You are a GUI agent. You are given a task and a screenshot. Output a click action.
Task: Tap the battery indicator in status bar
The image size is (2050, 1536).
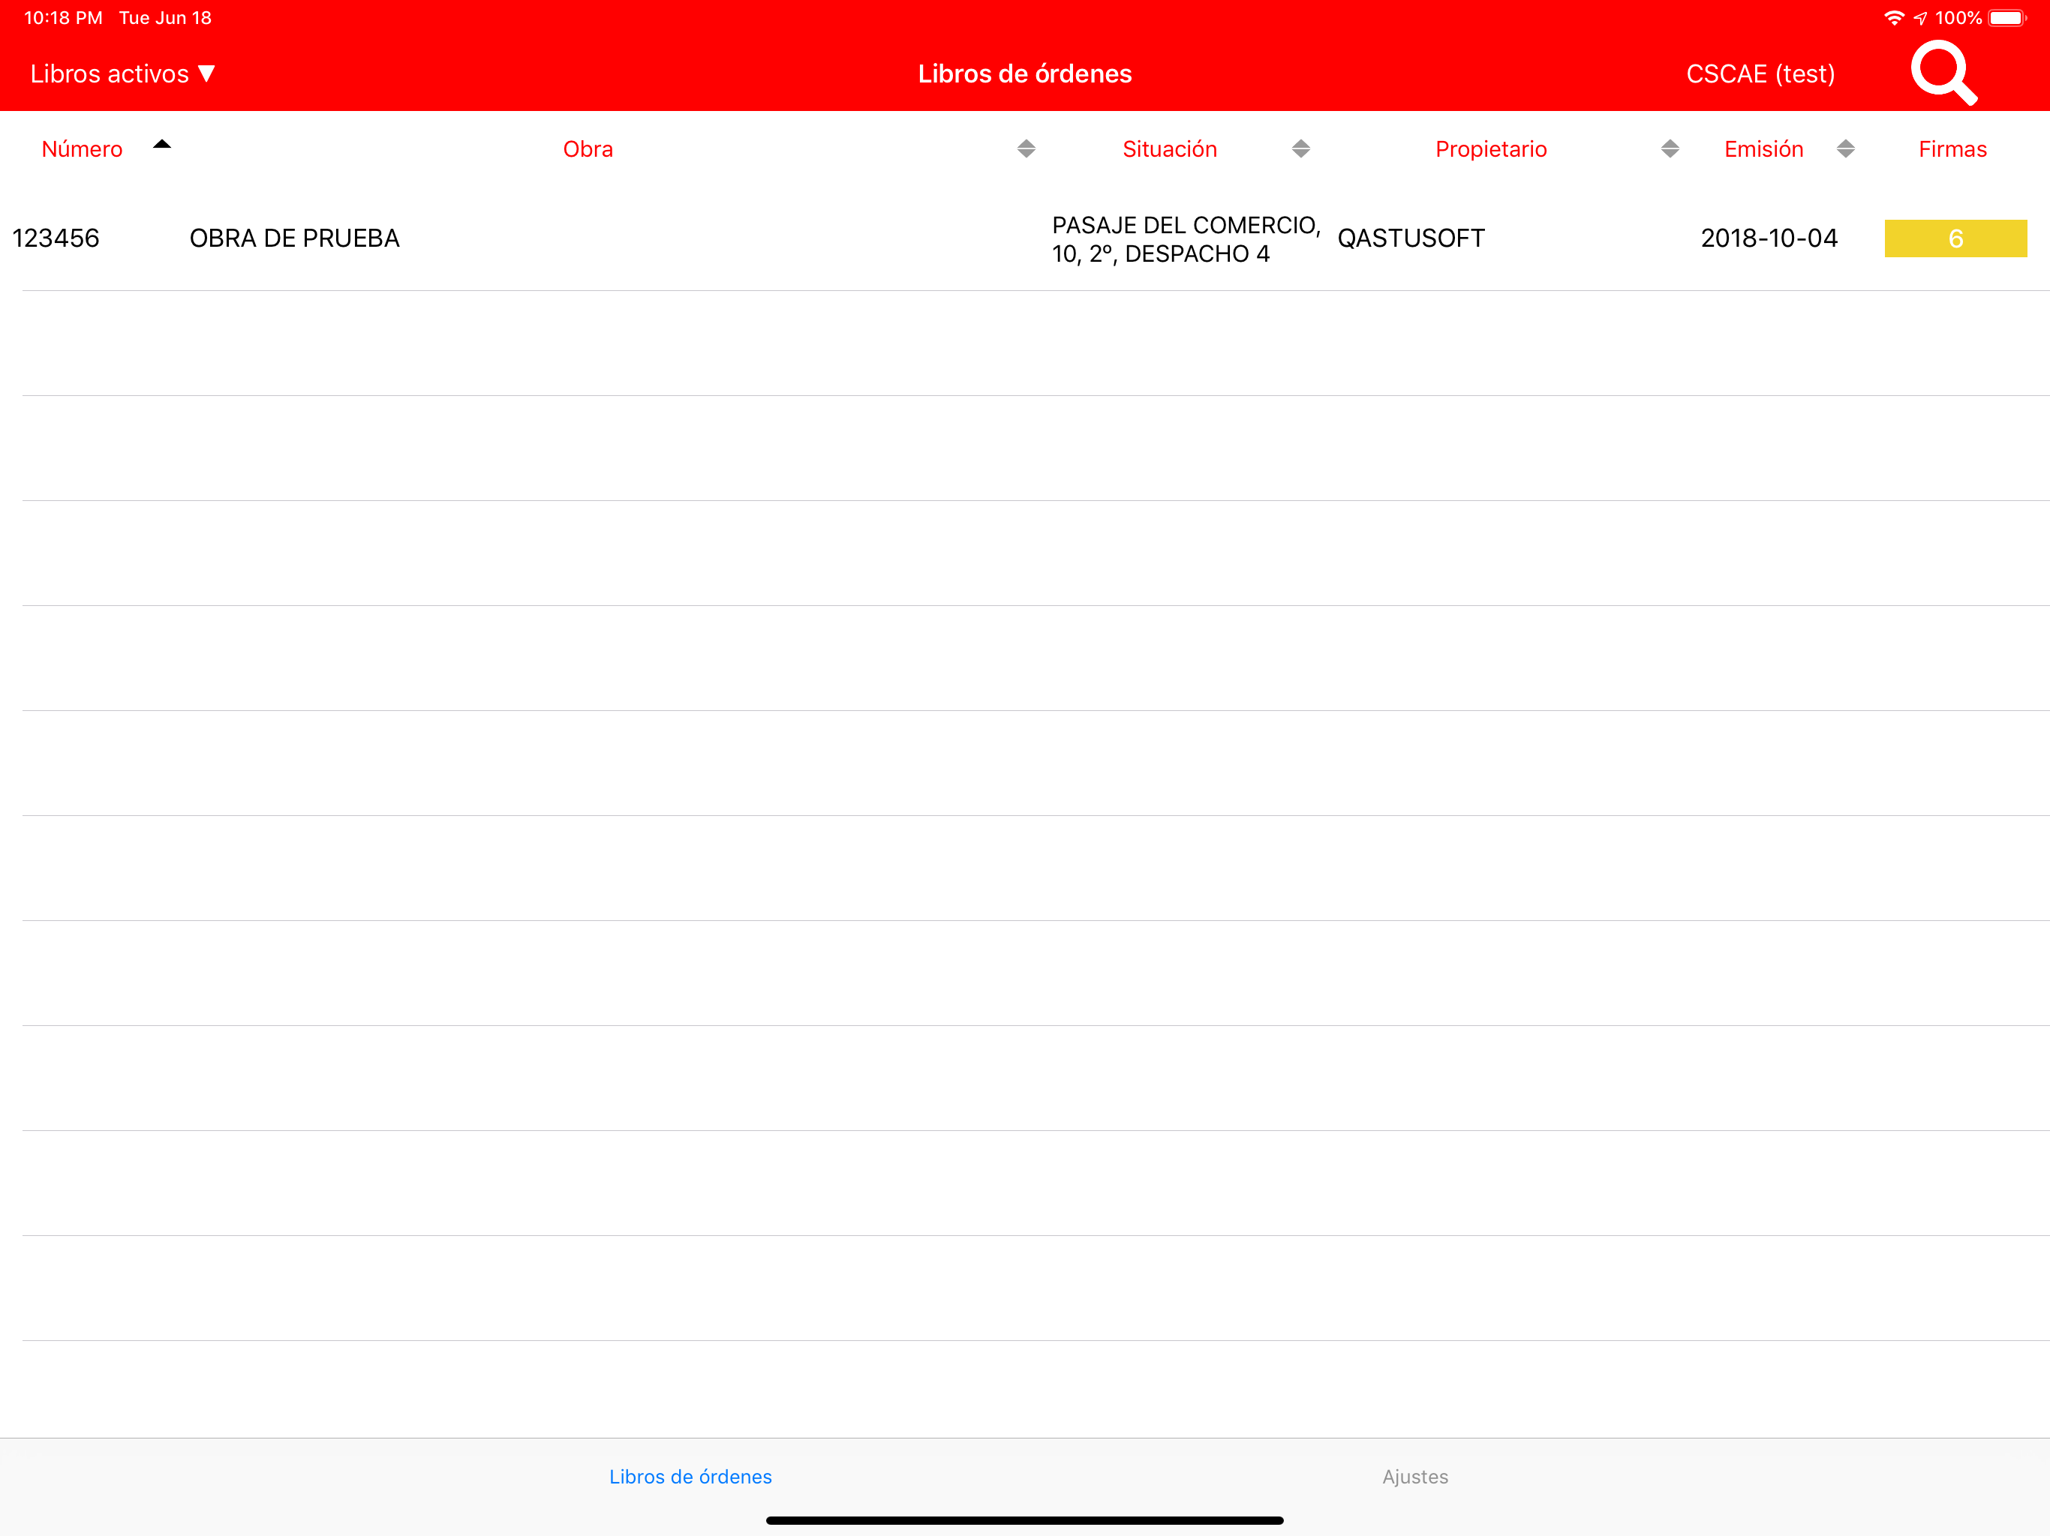pos(2007,17)
